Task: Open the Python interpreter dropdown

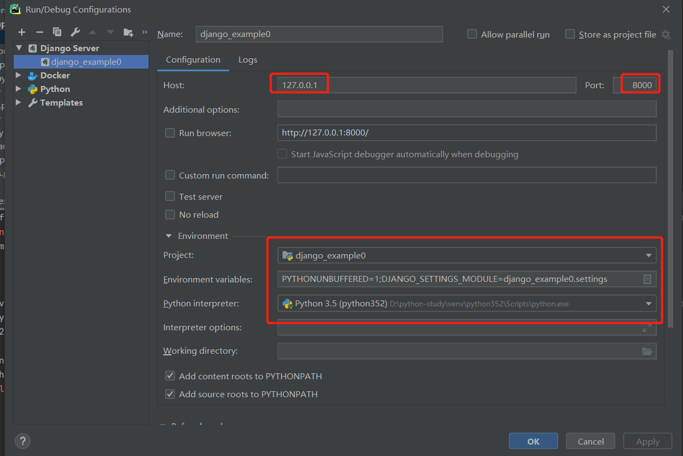Action: point(648,304)
